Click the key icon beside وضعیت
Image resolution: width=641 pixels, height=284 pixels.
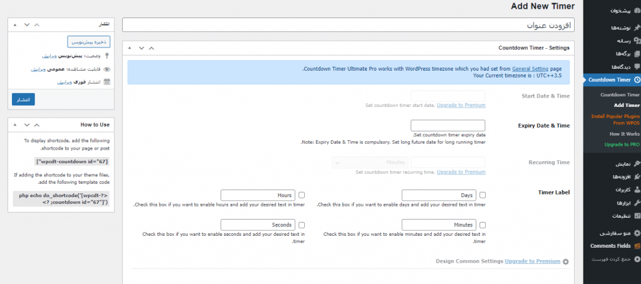(x=107, y=56)
